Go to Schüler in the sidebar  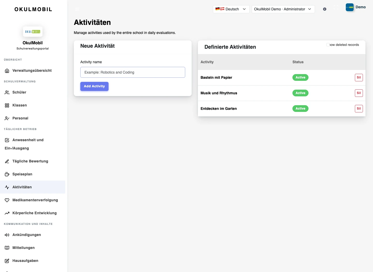[x=33, y=92]
